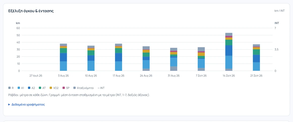
Task: Click the 14 Σεπ 26 axis label
Action: [x=229, y=76]
